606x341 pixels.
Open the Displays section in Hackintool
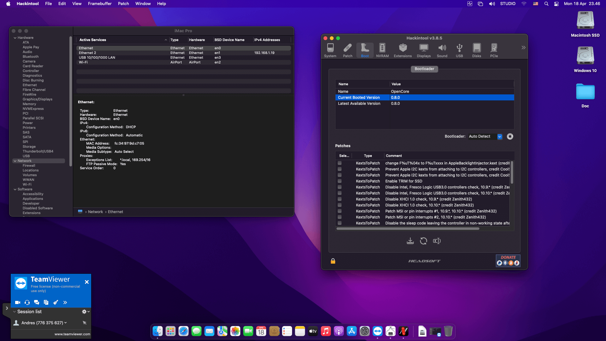[x=424, y=50]
